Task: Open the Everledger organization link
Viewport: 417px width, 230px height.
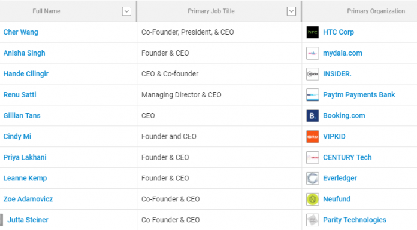Action: [340, 178]
